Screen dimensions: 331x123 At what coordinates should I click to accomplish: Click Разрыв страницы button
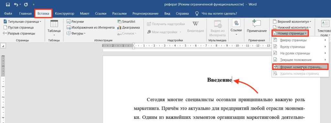[x=19, y=33]
